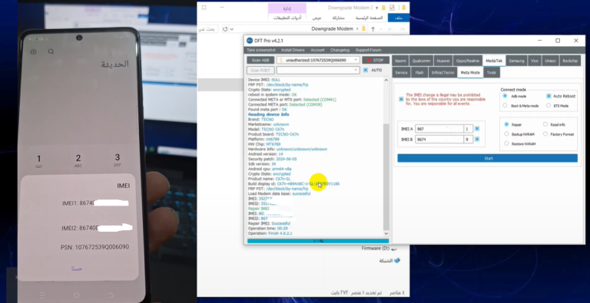This screenshot has height=303, width=590.
Task: Select Restore NVRAM radio button
Action: [506, 143]
